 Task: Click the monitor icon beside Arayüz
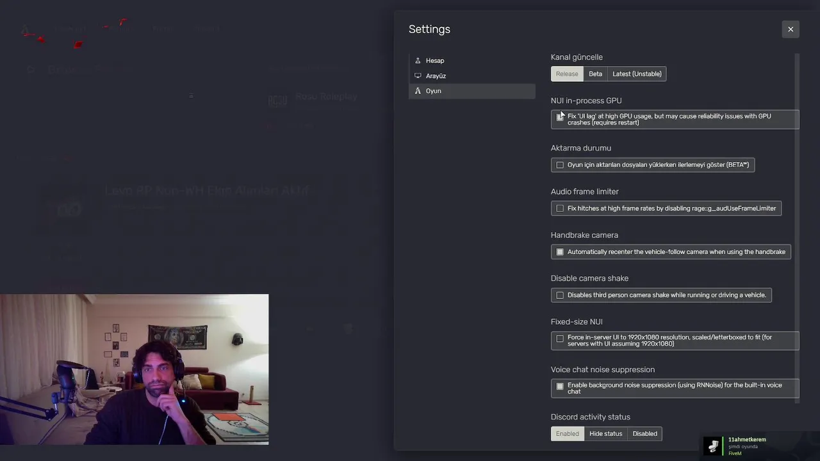coord(418,76)
